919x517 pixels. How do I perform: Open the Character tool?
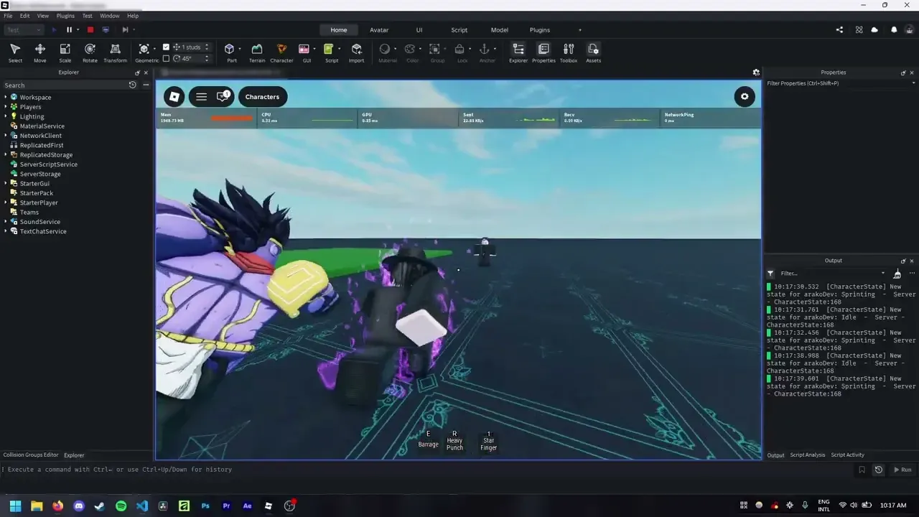(281, 52)
